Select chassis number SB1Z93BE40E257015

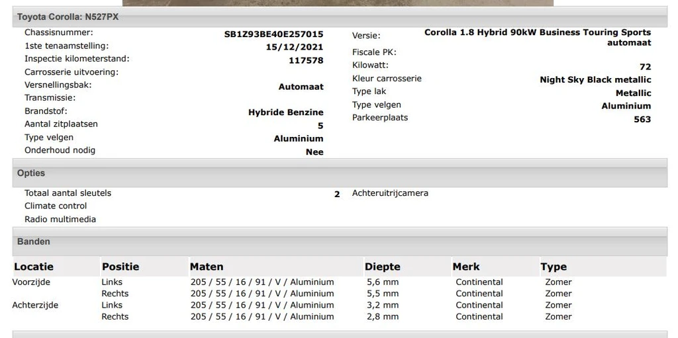273,34
